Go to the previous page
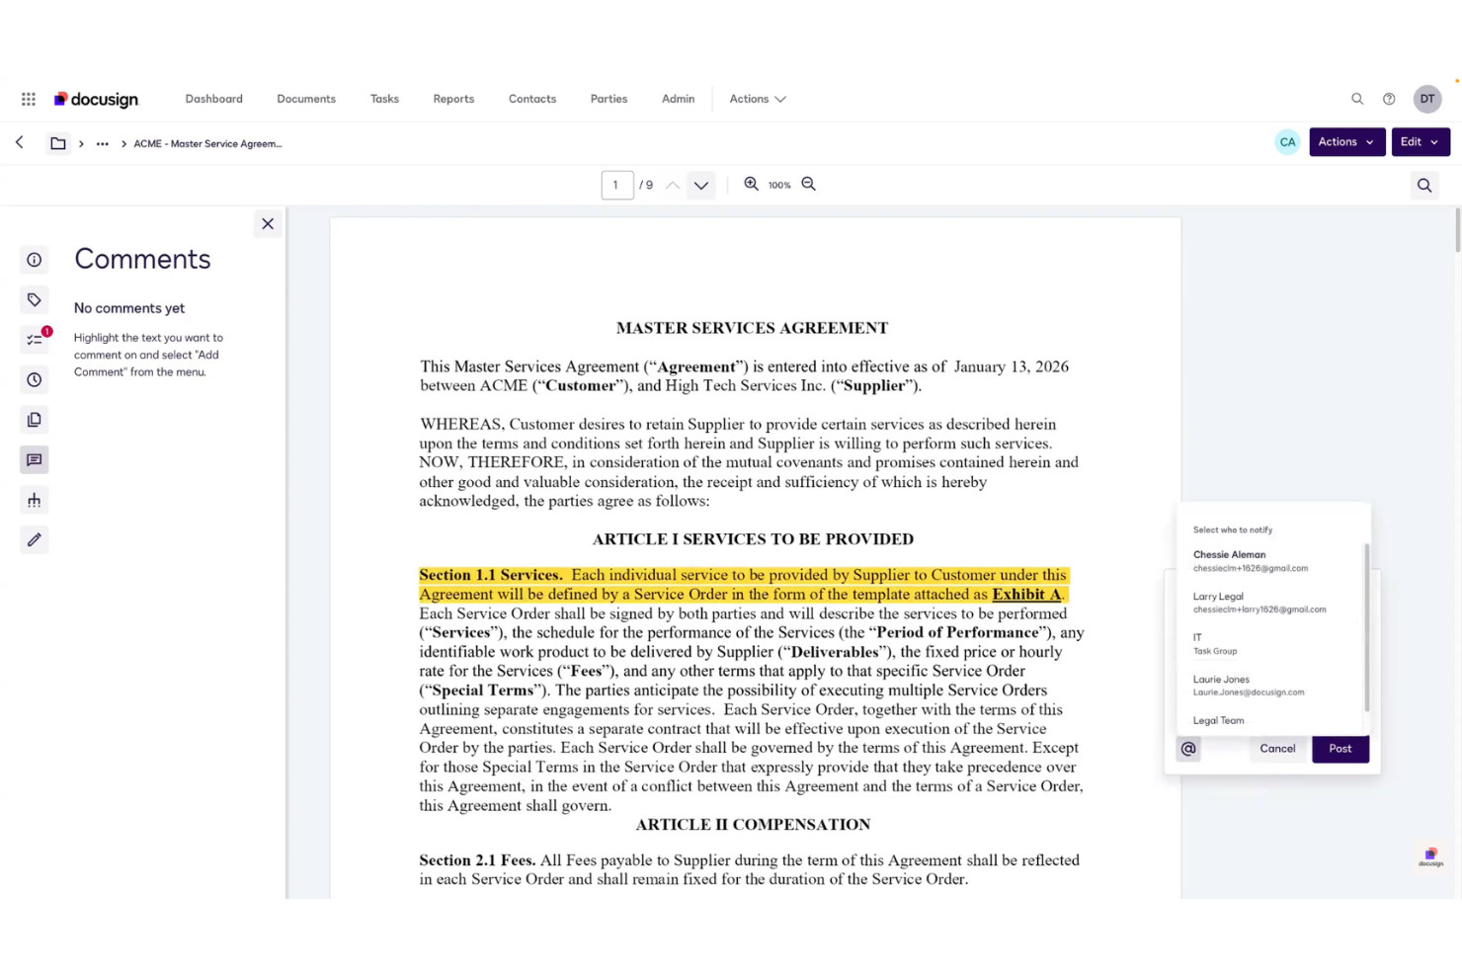 click(x=673, y=185)
